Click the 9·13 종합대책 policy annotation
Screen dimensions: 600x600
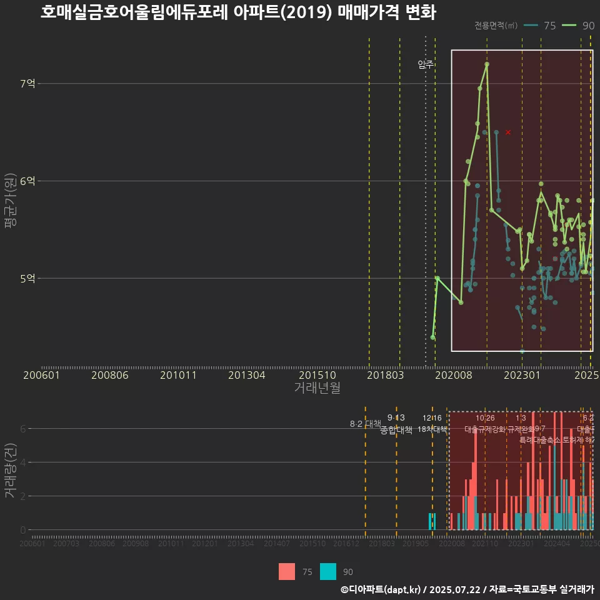(396, 424)
